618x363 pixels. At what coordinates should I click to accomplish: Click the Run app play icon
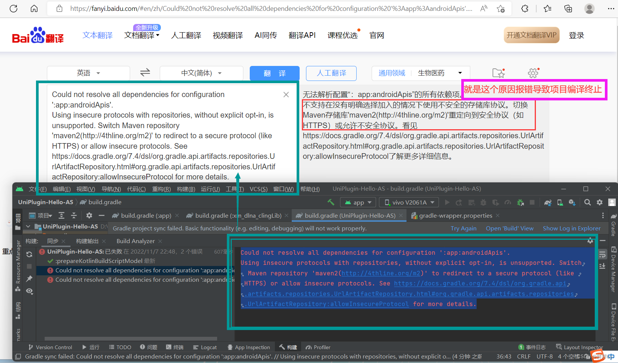[x=447, y=202]
